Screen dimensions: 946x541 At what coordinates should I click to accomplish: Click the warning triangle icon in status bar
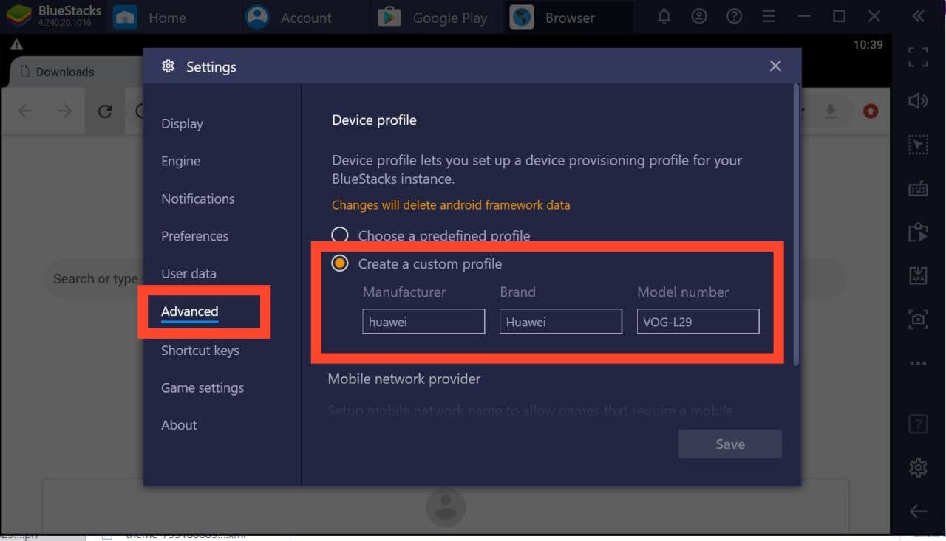pyautogui.click(x=16, y=45)
